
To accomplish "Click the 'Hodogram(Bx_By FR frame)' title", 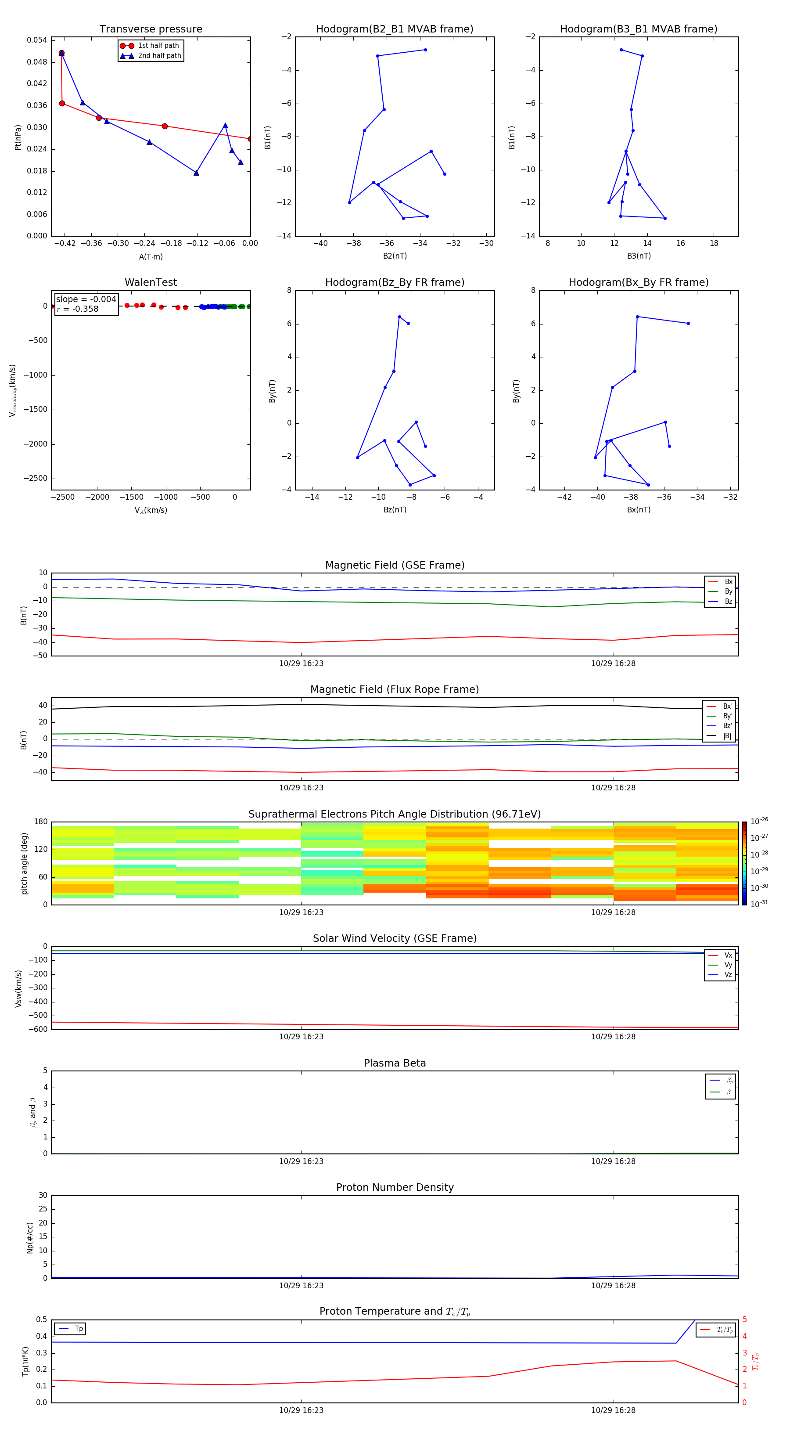I will pyautogui.click(x=639, y=282).
